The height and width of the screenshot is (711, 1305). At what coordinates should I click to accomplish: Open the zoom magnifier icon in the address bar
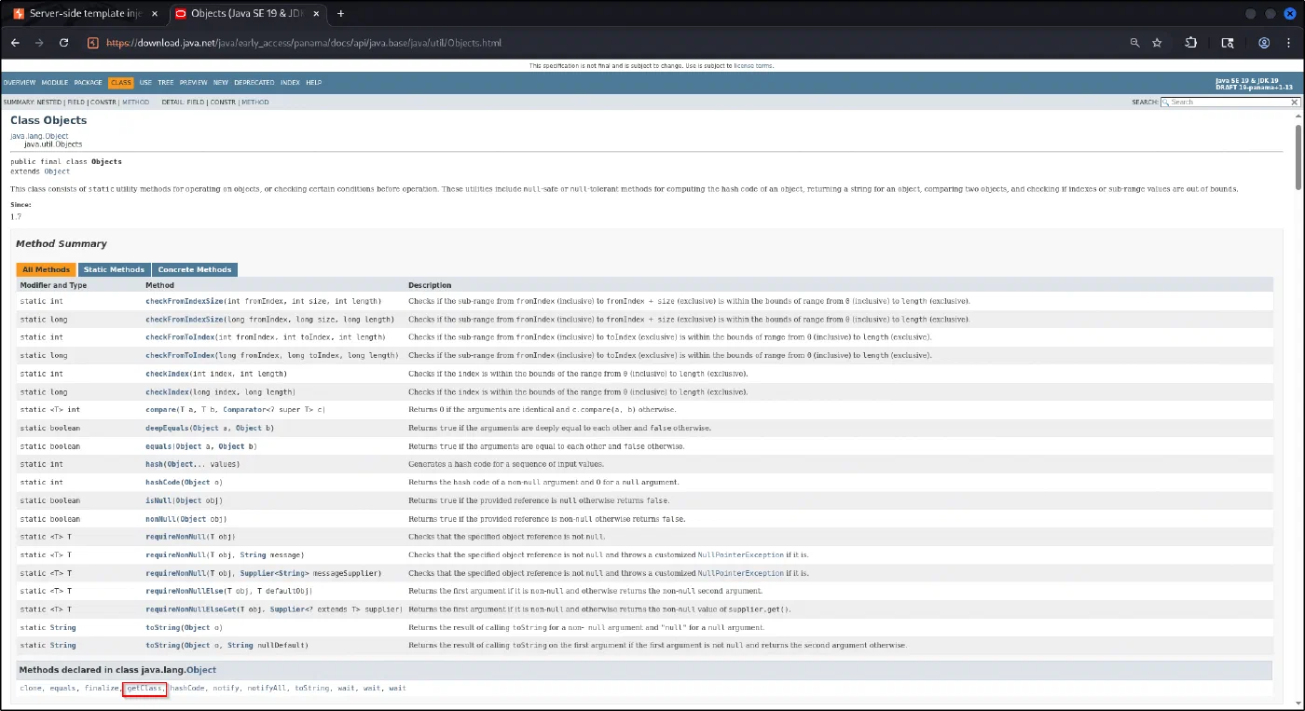coord(1134,43)
